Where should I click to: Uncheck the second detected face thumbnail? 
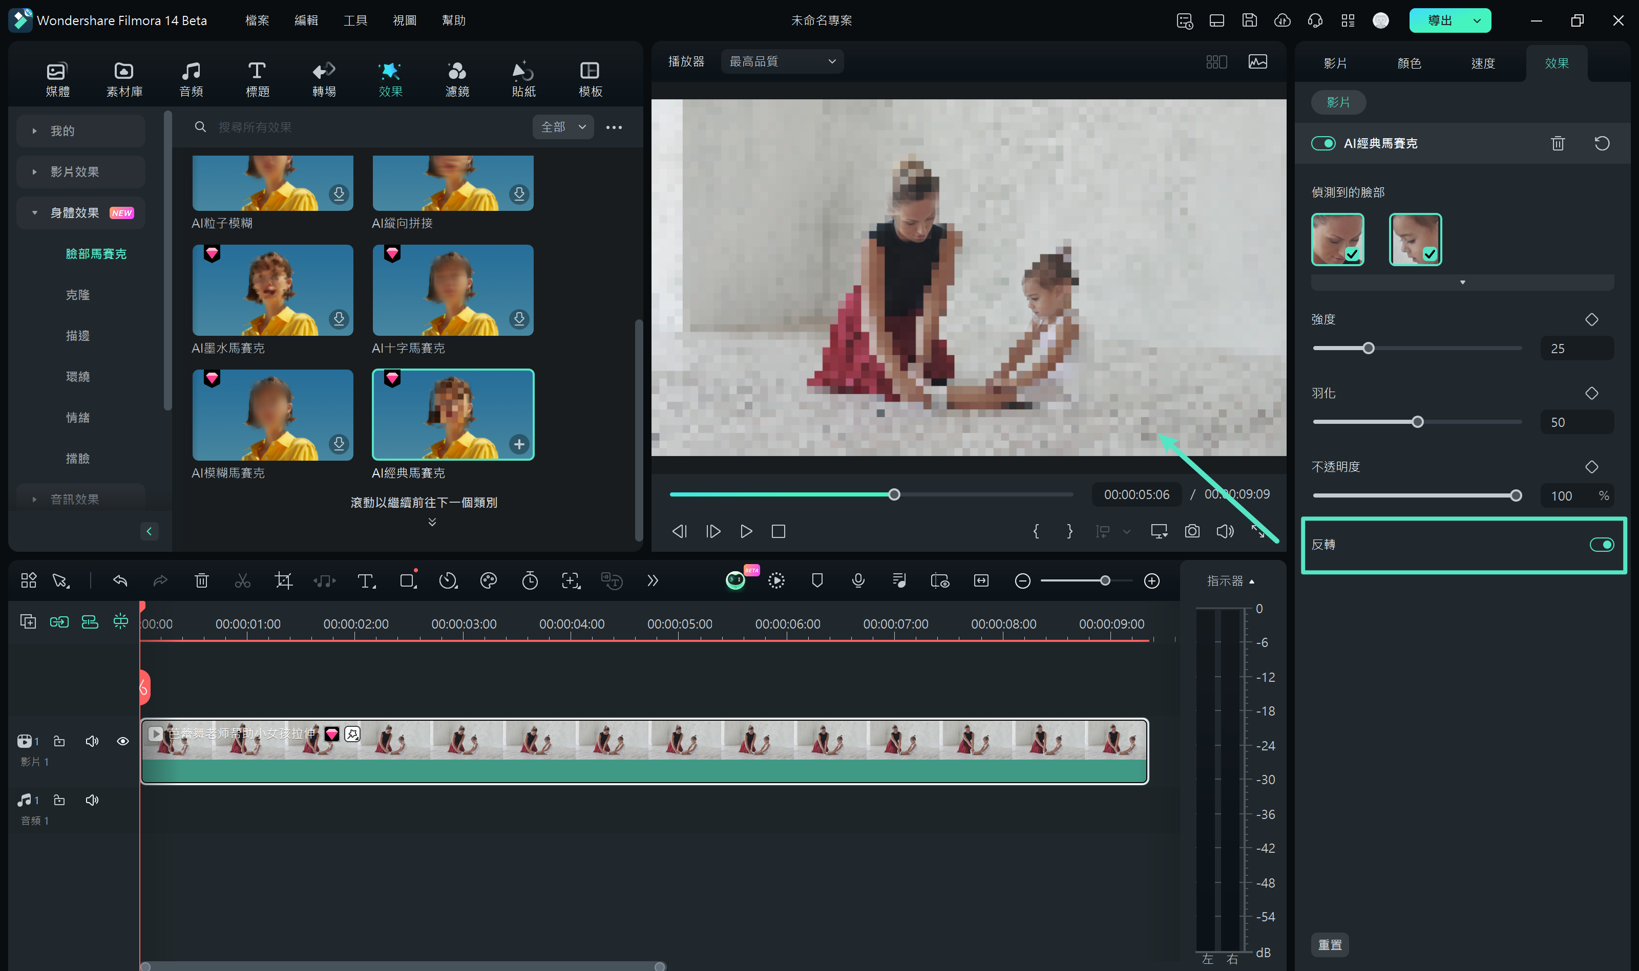[x=1415, y=240]
